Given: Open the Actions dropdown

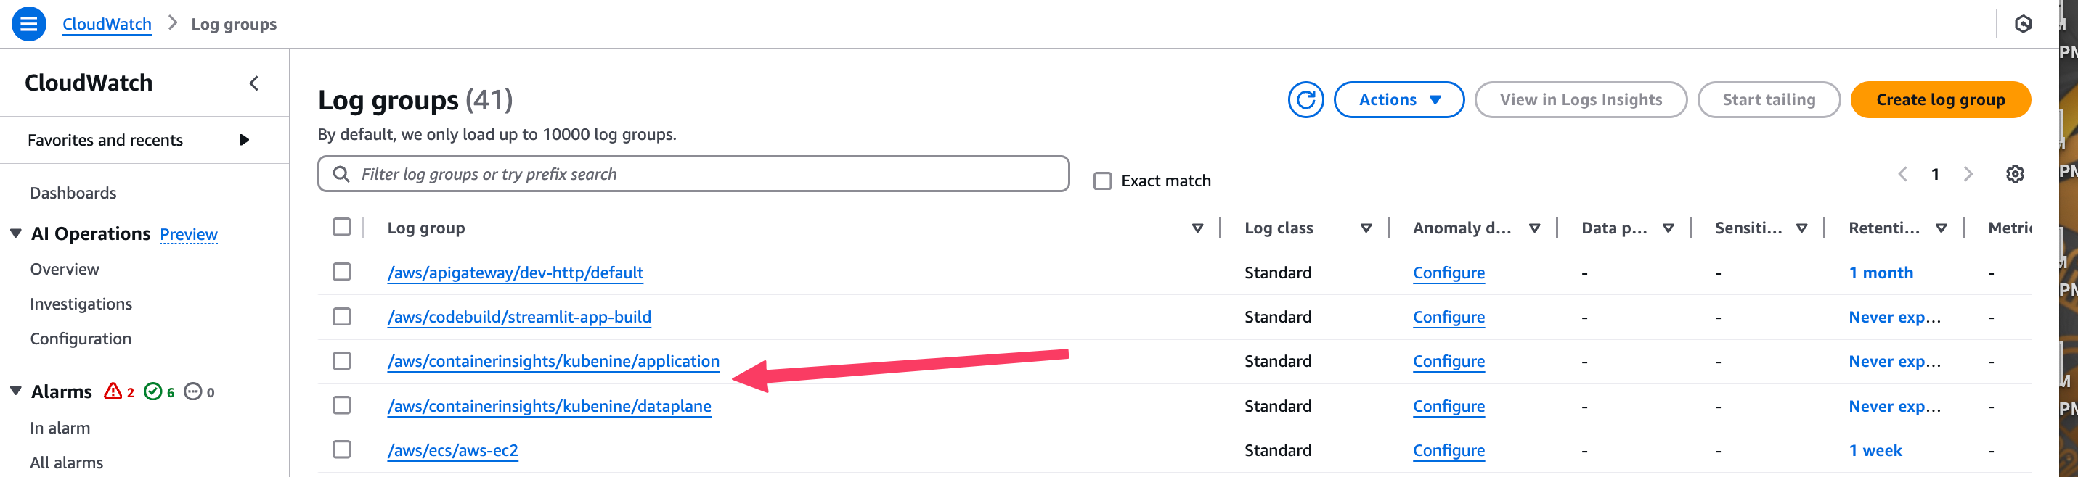Looking at the screenshot, I should pos(1399,100).
